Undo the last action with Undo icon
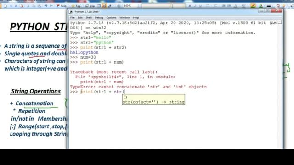294x165 pixels. point(46,6)
